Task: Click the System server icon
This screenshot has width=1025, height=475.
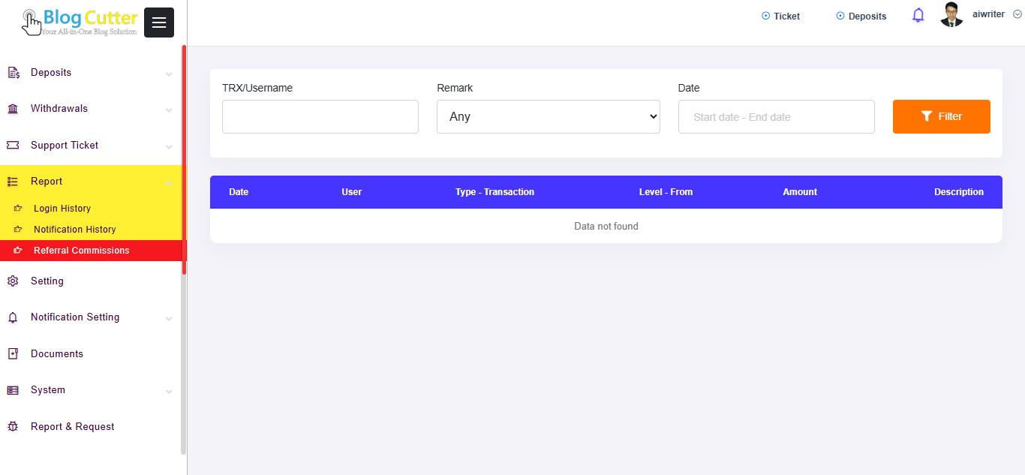Action: [13, 390]
